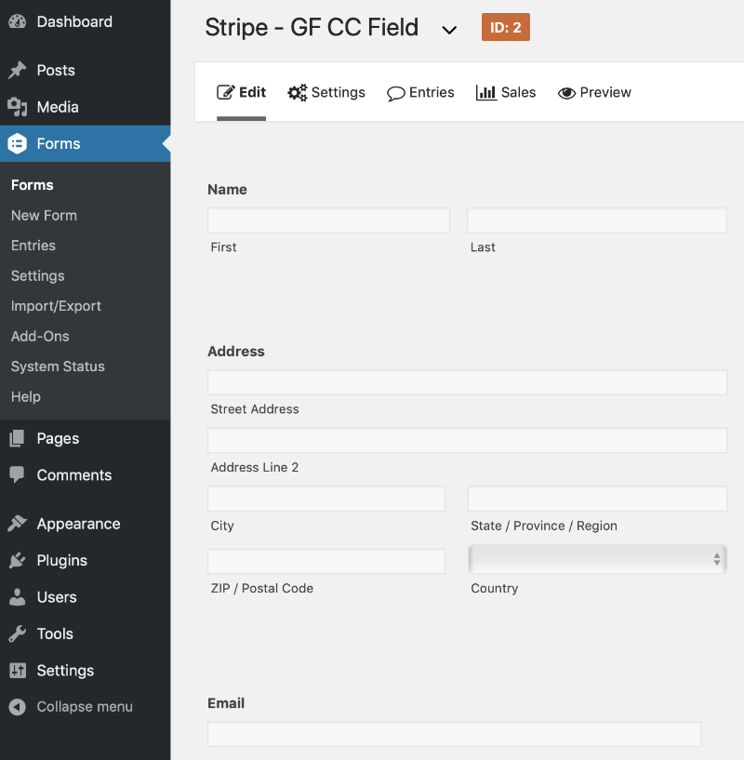744x760 pixels.
Task: Click the orange ID: 2 badge
Action: click(x=505, y=27)
